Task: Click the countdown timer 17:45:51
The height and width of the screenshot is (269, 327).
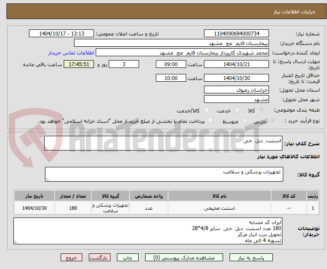Action: pyautogui.click(x=79, y=64)
